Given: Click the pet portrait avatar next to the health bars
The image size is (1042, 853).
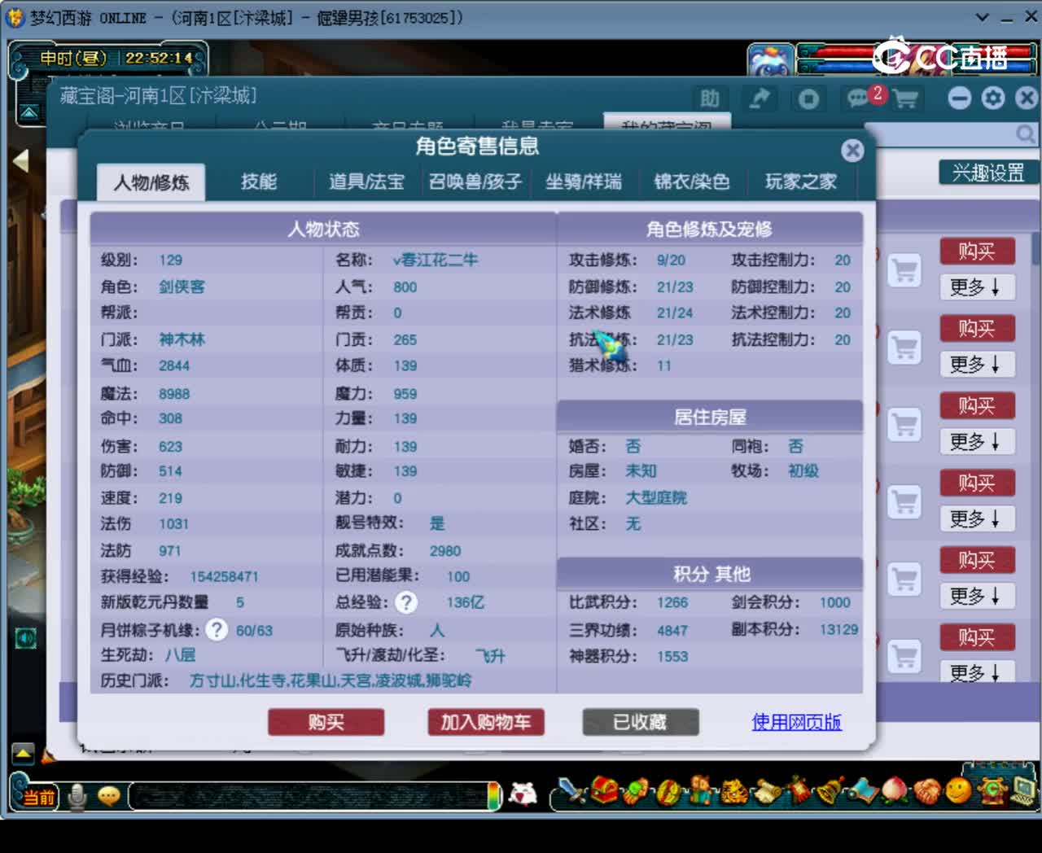Looking at the screenshot, I should click(770, 61).
